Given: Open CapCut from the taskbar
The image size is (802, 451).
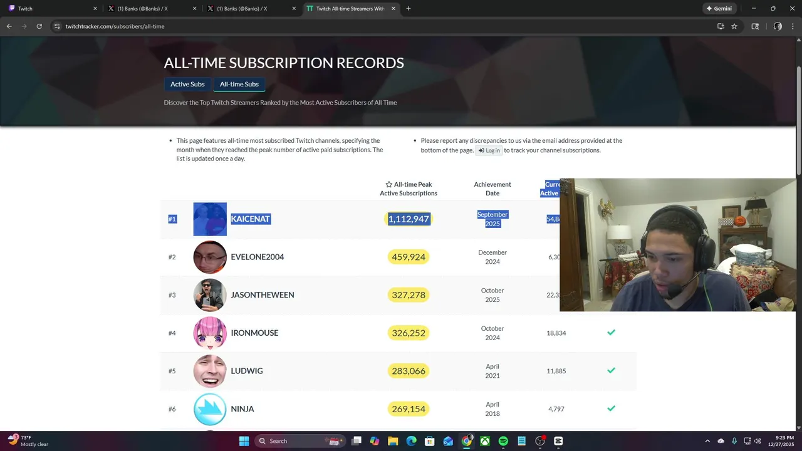Looking at the screenshot, I should (558, 441).
